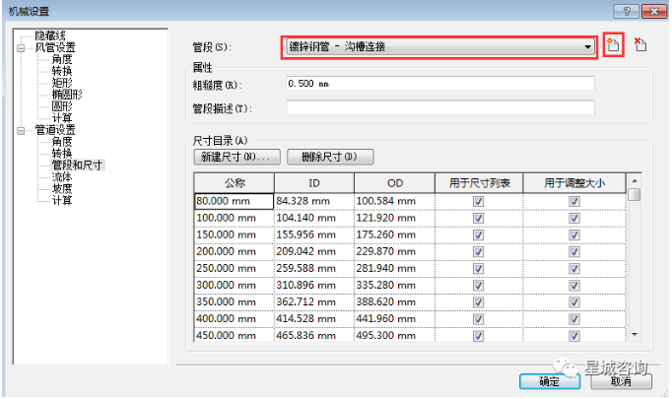The height and width of the screenshot is (399, 672).
Task: Toggle 用于调整大小 checkbox for 300.000 mm row
Action: pyautogui.click(x=574, y=286)
